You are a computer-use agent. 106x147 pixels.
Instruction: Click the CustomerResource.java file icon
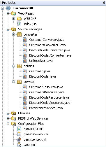click(x=25, y=87)
